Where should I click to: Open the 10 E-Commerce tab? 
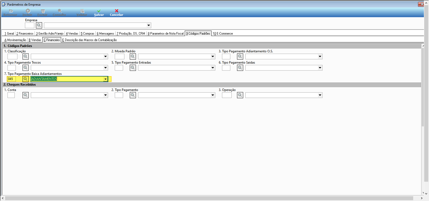pyautogui.click(x=223, y=34)
